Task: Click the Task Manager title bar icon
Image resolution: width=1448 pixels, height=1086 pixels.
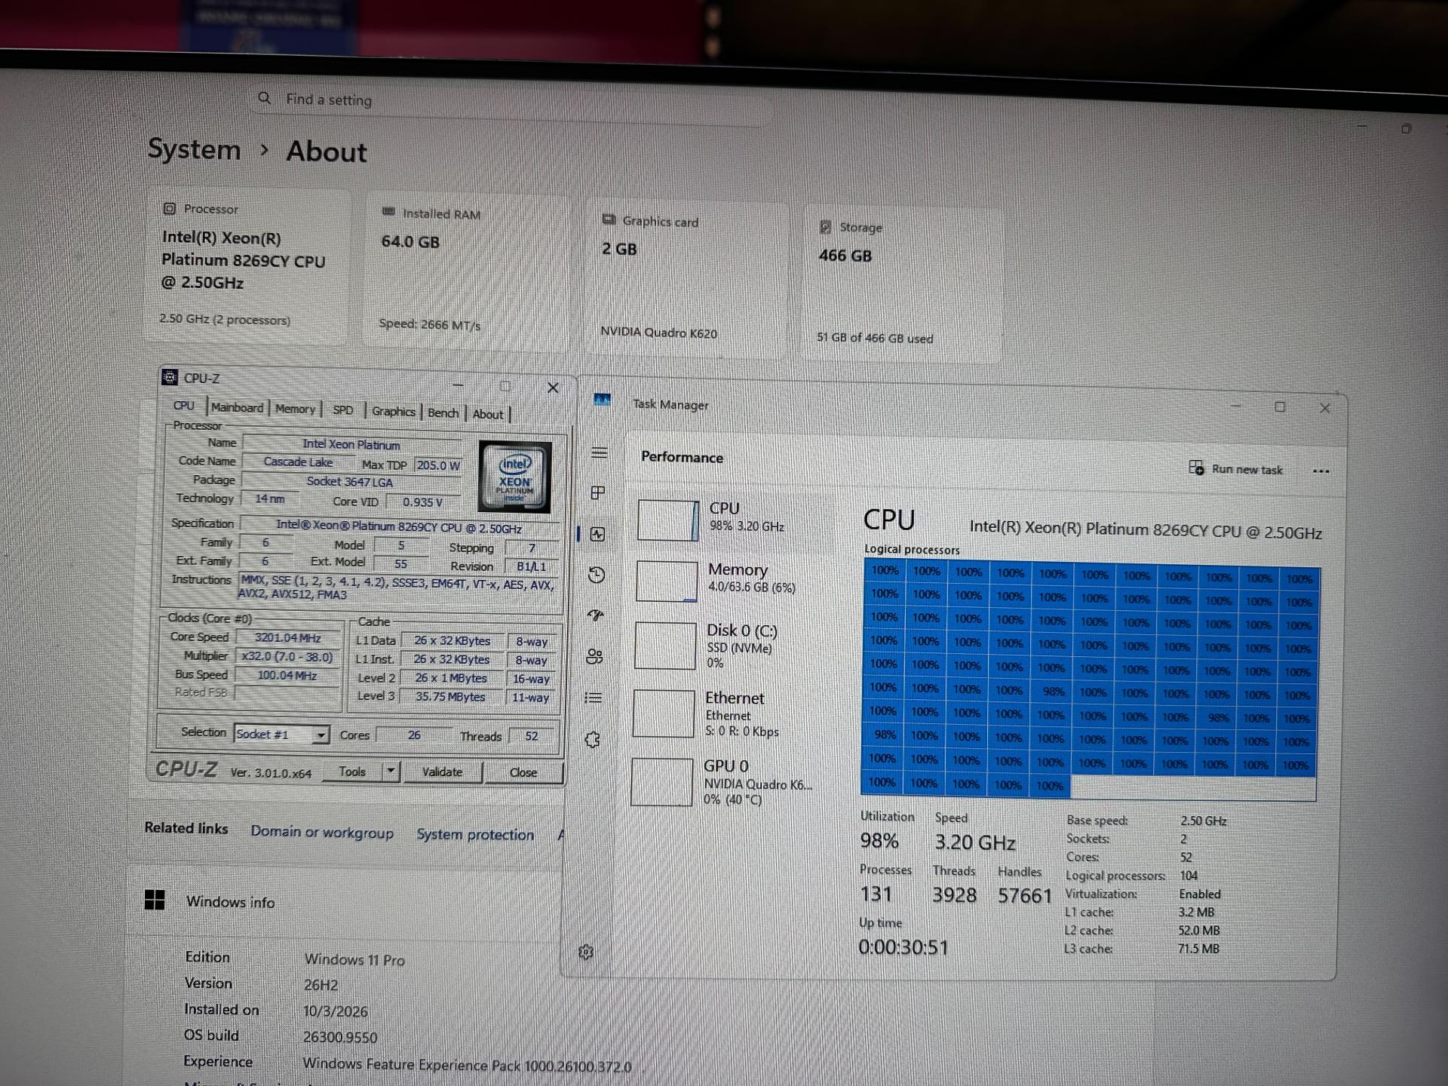Action: tap(602, 400)
